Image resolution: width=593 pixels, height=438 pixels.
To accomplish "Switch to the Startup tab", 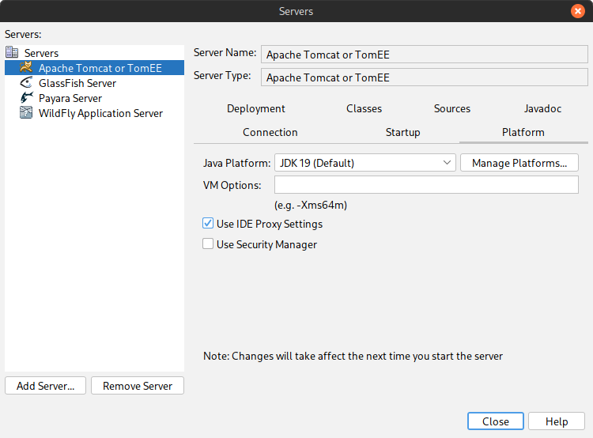I will [402, 132].
